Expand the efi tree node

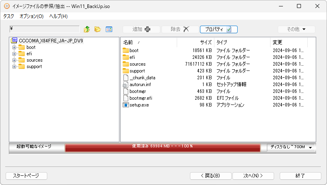14,54
